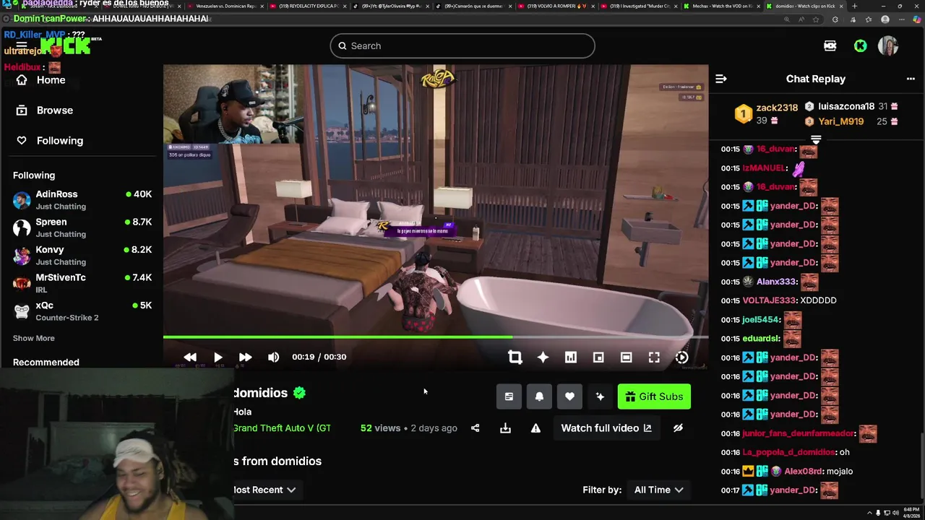Screen dimensions: 925x520
Task: Switch to Mechax Watch the VOD tab
Action: point(721,6)
